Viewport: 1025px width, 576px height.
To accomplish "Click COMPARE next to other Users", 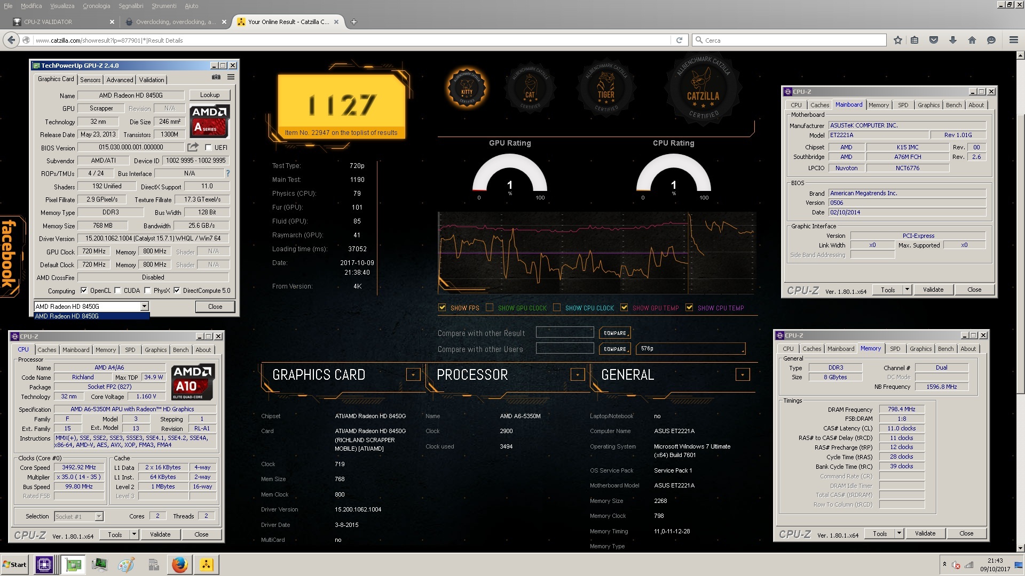I will coord(615,349).
